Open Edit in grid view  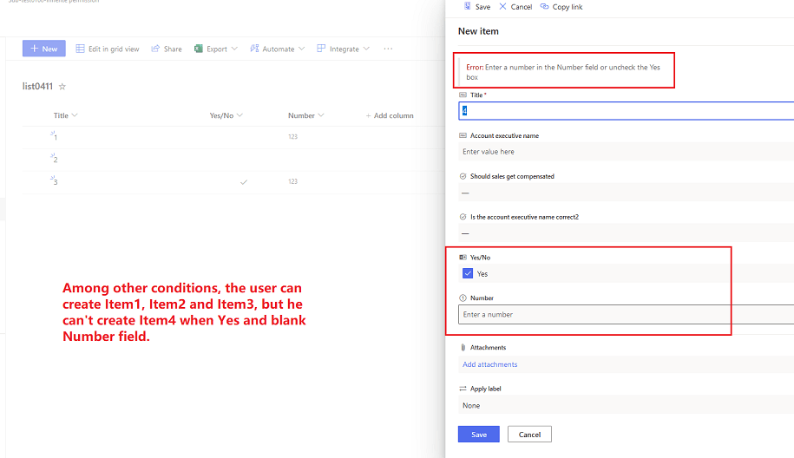[108, 49]
